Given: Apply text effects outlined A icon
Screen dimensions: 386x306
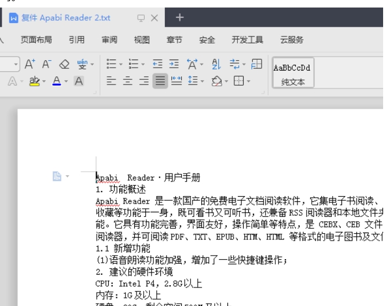Looking at the screenshot, I should point(12,81).
